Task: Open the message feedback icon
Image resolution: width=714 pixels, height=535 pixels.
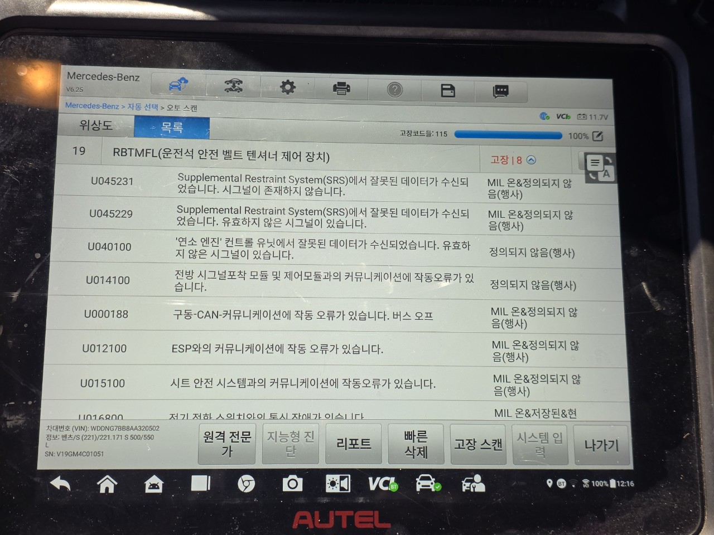Action: 501,91
